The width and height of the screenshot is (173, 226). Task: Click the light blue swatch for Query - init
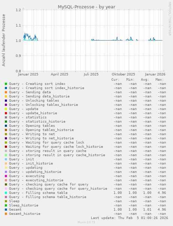6,159
